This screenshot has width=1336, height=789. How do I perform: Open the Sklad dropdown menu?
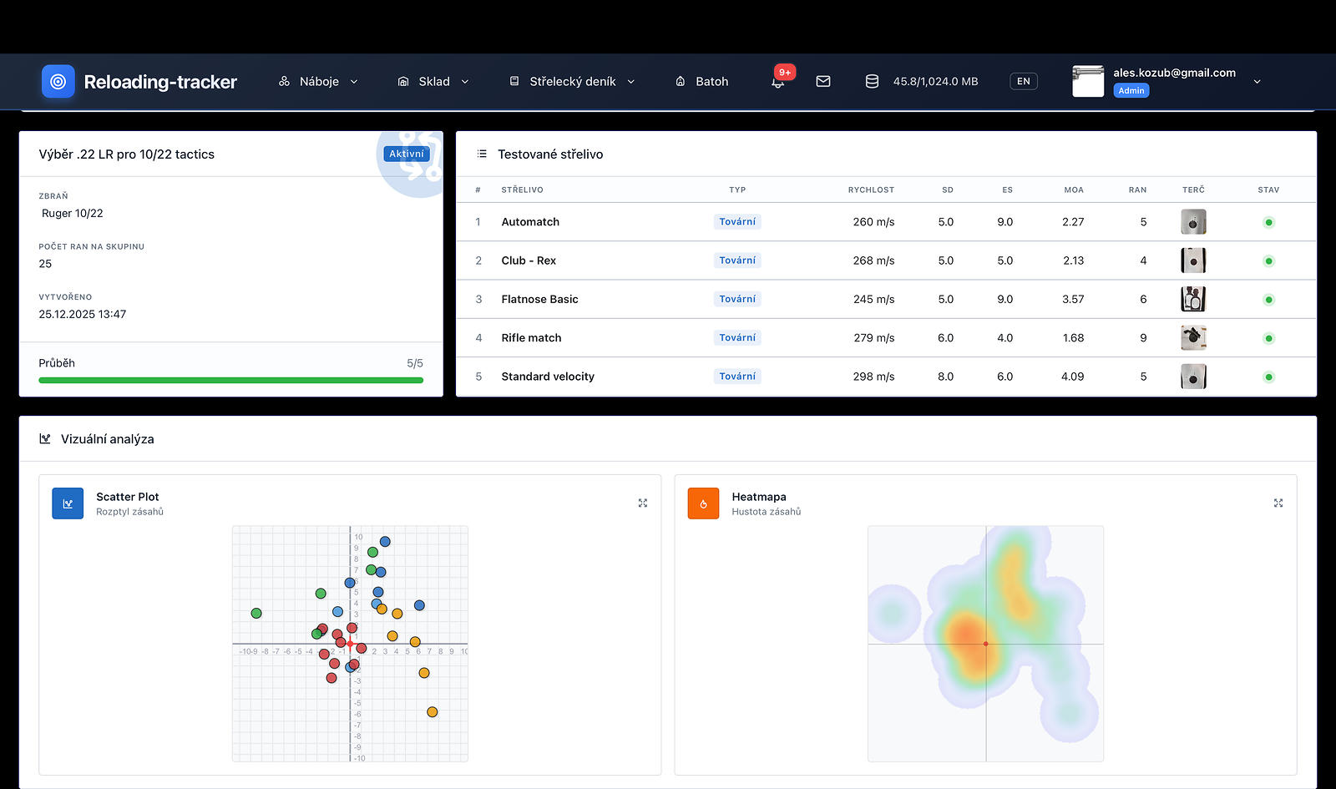click(x=433, y=82)
